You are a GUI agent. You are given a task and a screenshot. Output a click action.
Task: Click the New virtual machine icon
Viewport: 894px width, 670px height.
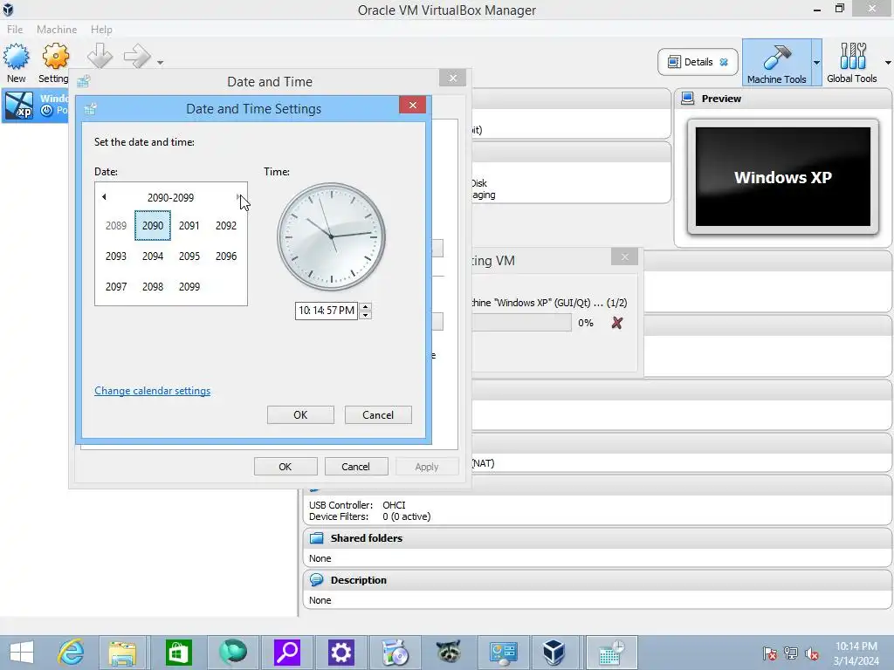coord(16,57)
